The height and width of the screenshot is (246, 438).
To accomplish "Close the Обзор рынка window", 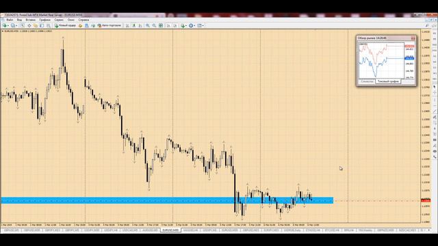I will click(413, 38).
